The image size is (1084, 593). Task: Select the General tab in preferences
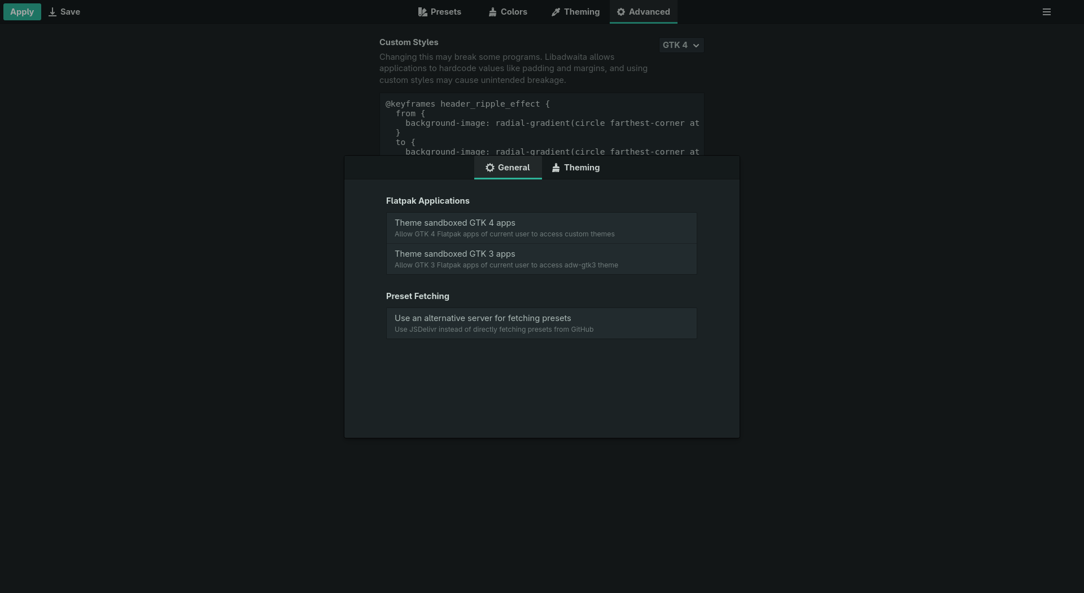[508, 168]
